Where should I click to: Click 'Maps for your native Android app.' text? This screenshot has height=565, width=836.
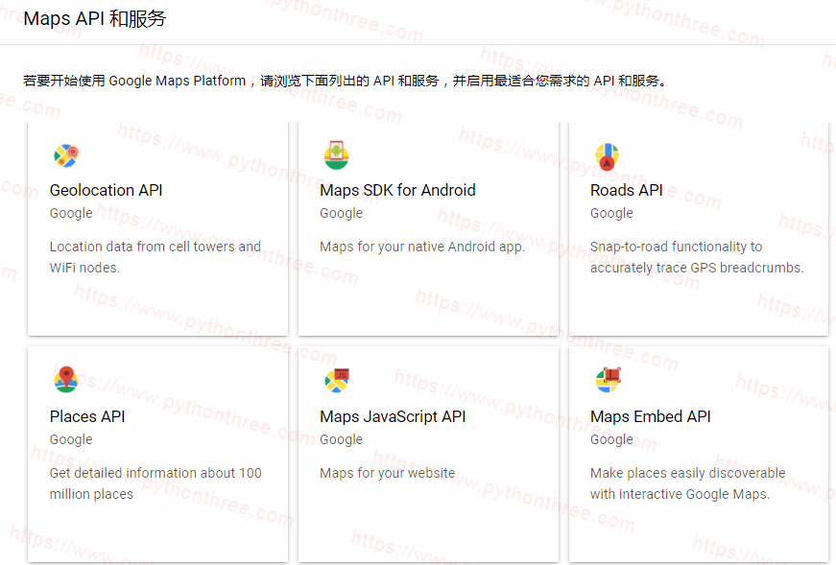422,247
